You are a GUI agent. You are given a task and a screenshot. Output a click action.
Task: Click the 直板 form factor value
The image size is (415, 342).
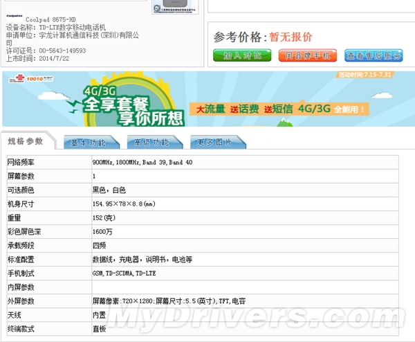point(99,329)
